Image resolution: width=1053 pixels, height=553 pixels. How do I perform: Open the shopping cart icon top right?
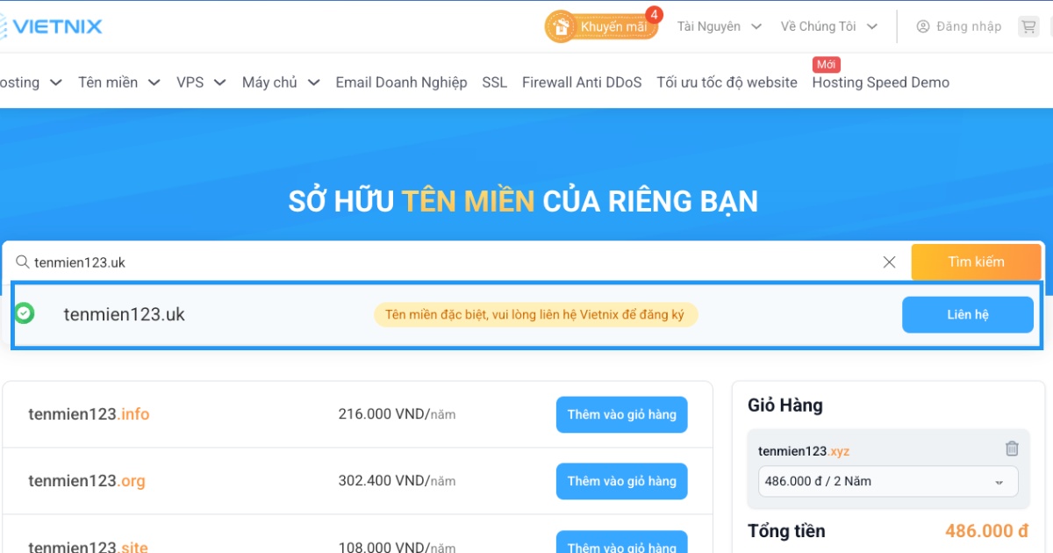(x=1028, y=25)
